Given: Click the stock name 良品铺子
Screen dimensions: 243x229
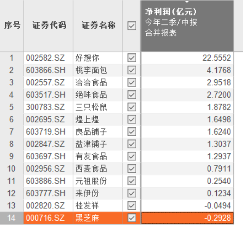Looking at the screenshot, I should point(91,132).
